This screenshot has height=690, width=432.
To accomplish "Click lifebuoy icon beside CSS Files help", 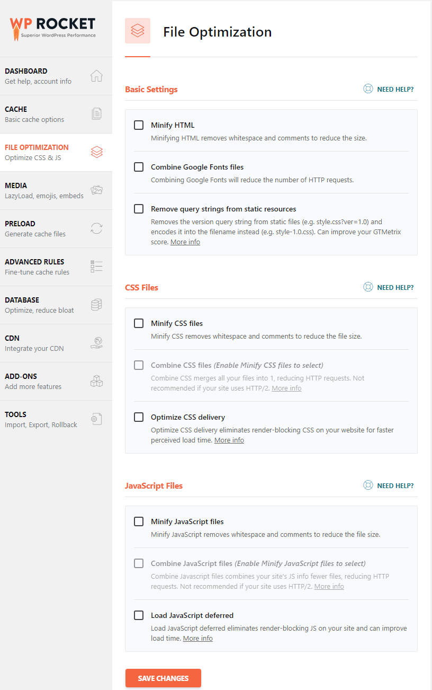I will [x=368, y=287].
